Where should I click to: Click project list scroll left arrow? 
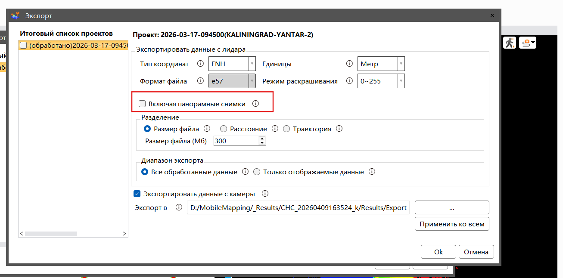[22, 234]
